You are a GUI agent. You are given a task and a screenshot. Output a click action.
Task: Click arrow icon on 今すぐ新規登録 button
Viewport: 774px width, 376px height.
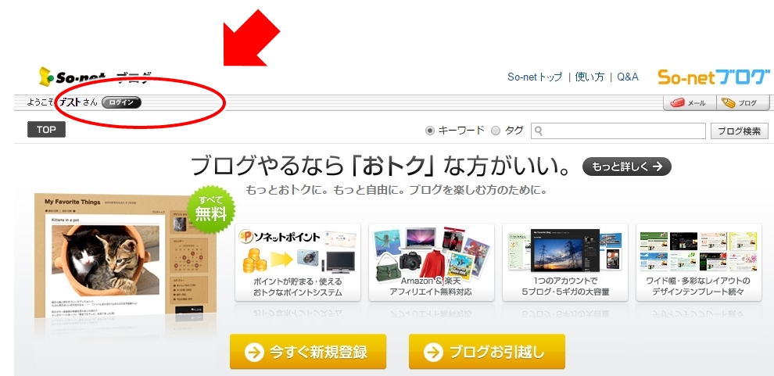[x=254, y=353]
